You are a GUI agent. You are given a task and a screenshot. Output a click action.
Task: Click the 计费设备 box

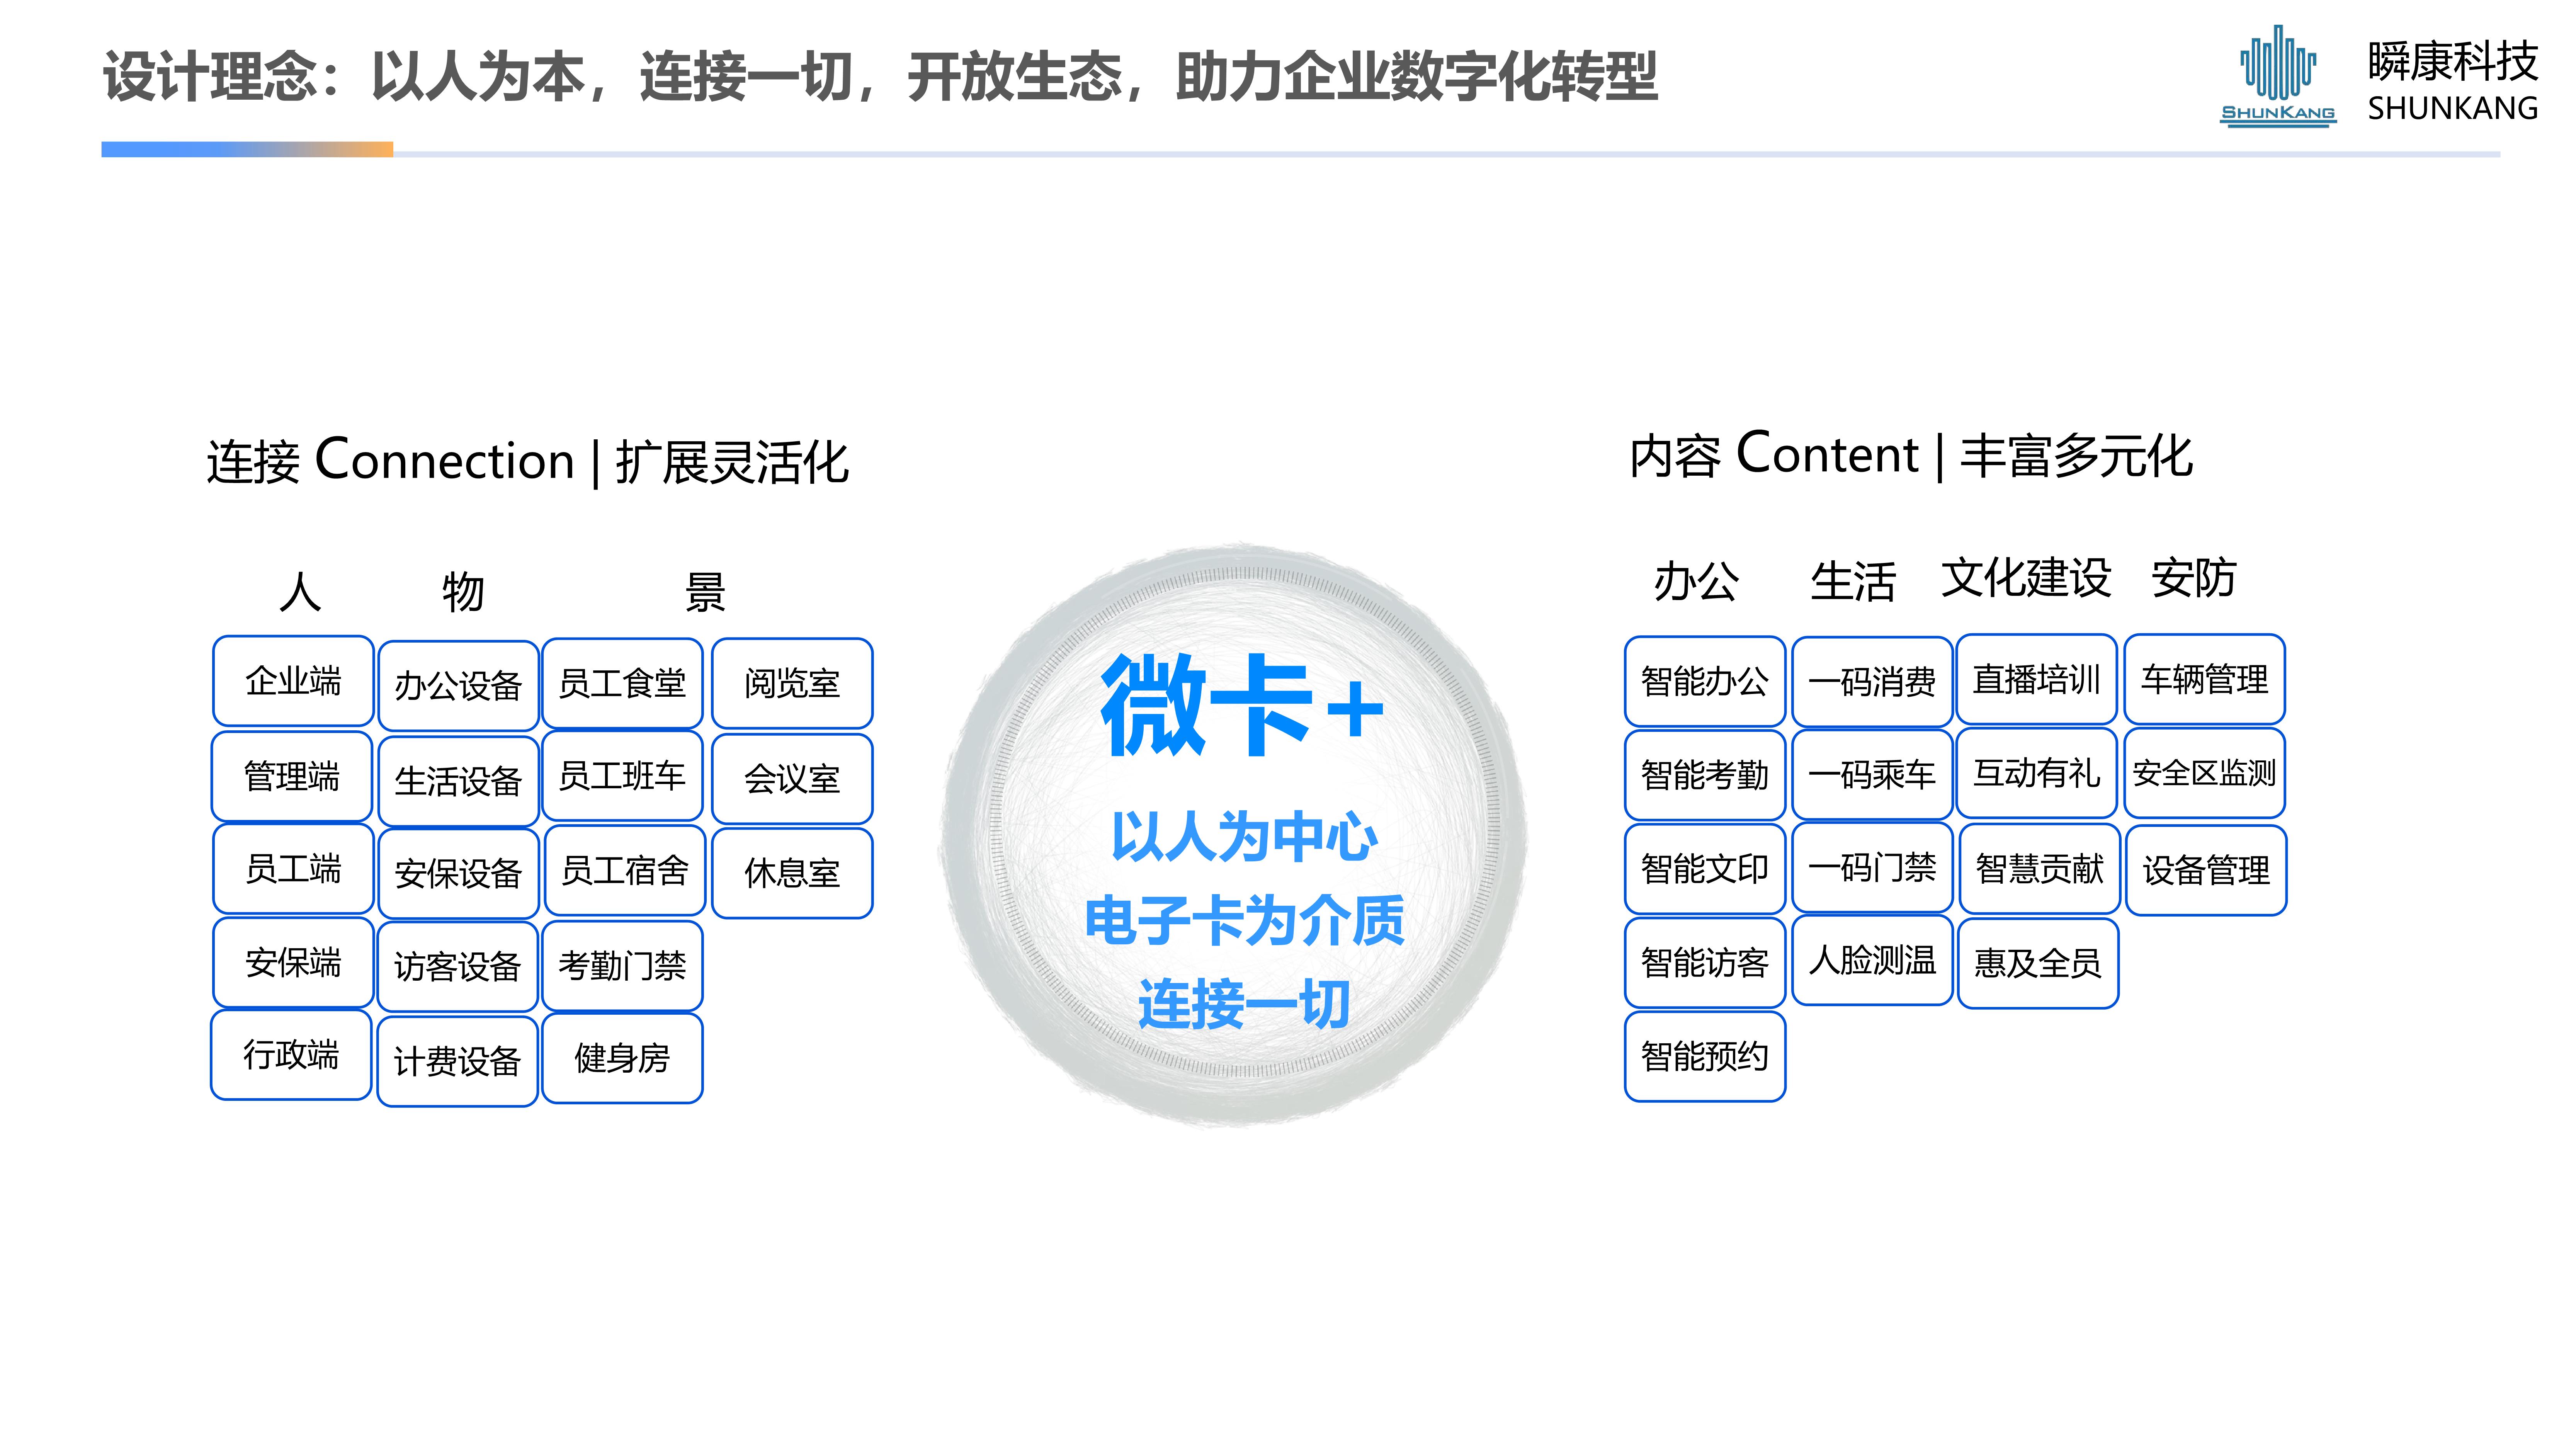point(457,1062)
